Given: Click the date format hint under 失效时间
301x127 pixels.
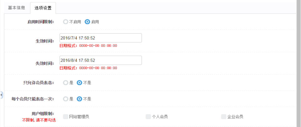Looking at the screenshot, I should click(88, 68).
